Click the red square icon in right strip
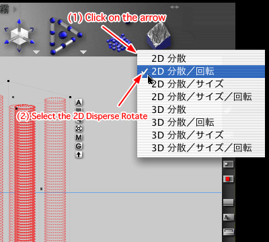 228,179
